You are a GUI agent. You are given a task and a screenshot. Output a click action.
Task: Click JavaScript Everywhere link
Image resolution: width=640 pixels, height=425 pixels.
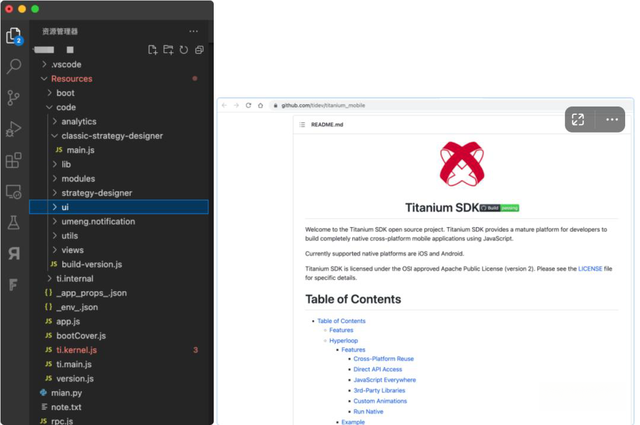tap(384, 380)
